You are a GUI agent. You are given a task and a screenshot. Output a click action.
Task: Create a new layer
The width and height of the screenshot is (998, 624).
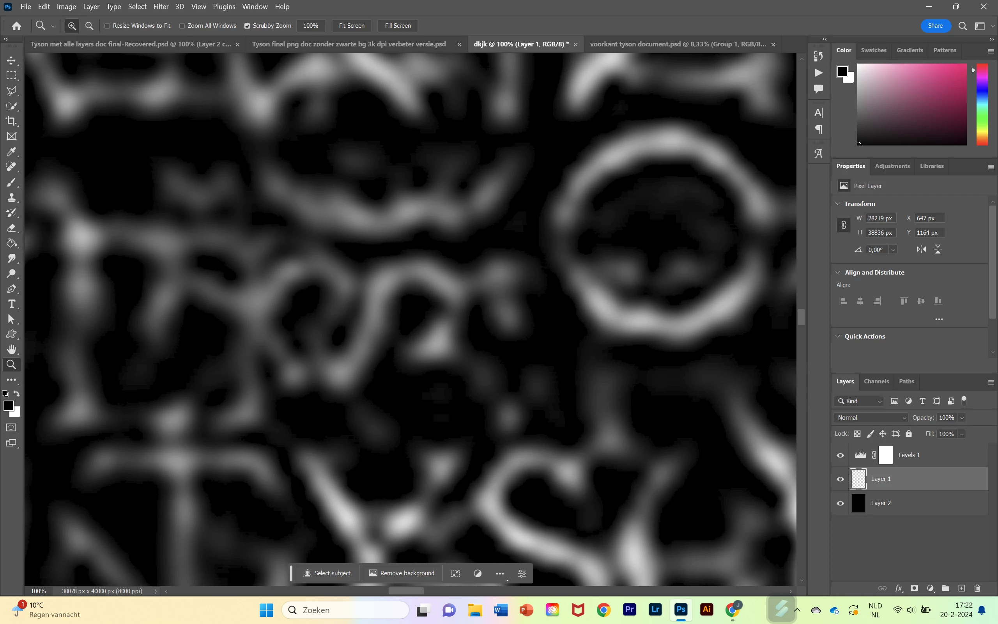coord(961,588)
